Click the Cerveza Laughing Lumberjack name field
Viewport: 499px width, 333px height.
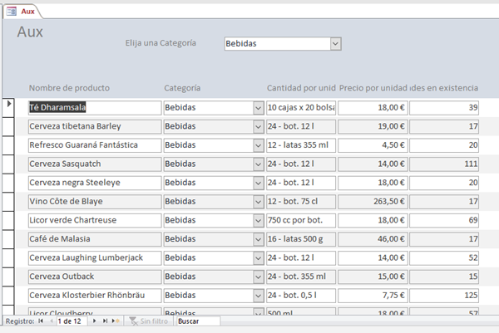[x=95, y=257]
